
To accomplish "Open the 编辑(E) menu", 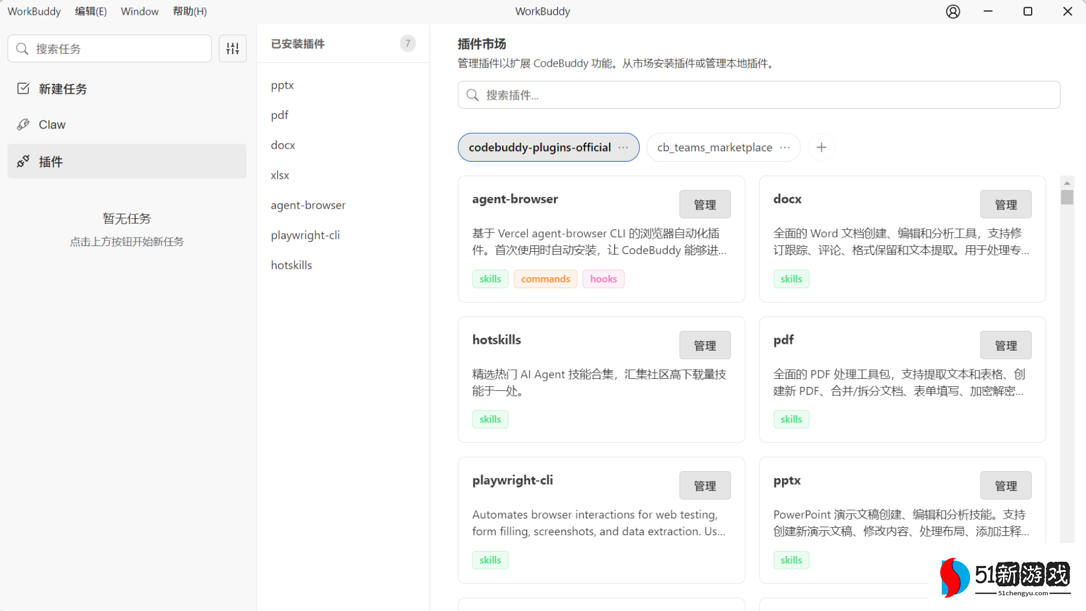I will tap(90, 11).
